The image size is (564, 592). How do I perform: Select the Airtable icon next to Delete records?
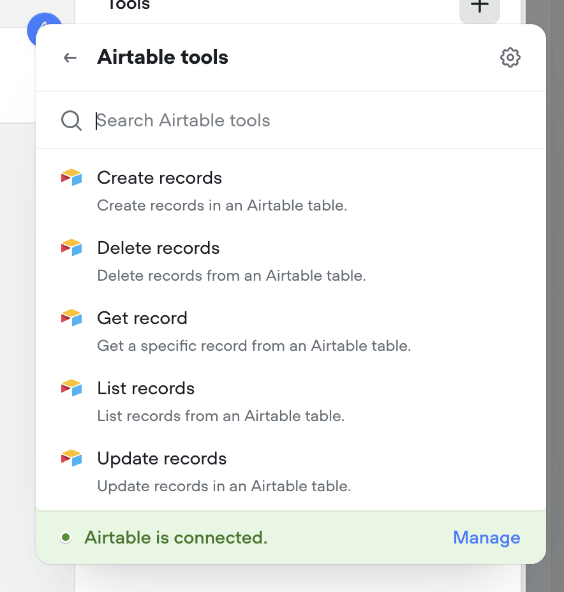click(x=71, y=248)
